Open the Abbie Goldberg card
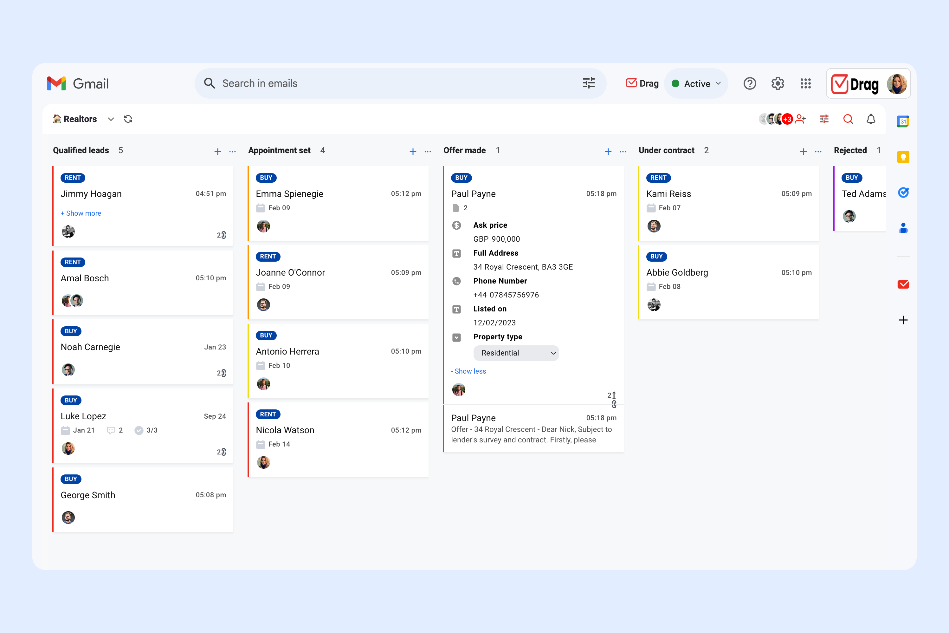This screenshot has height=633, width=949. coord(729,282)
